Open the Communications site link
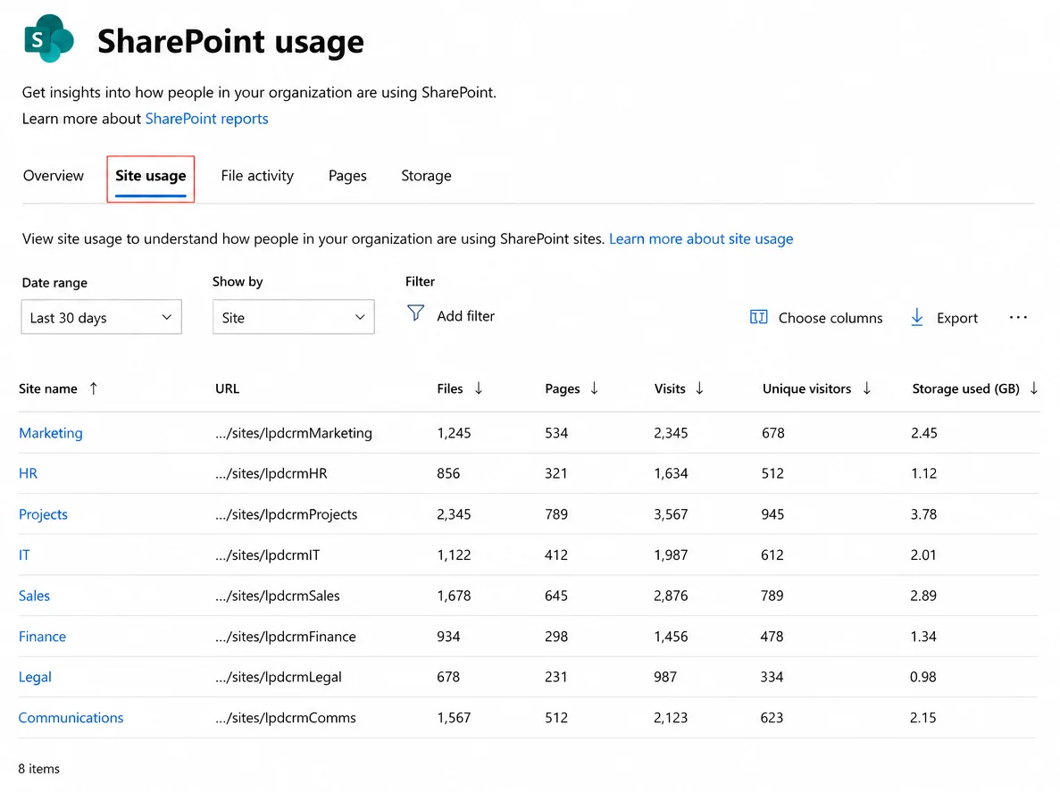Image resolution: width=1060 pixels, height=792 pixels. [71, 718]
